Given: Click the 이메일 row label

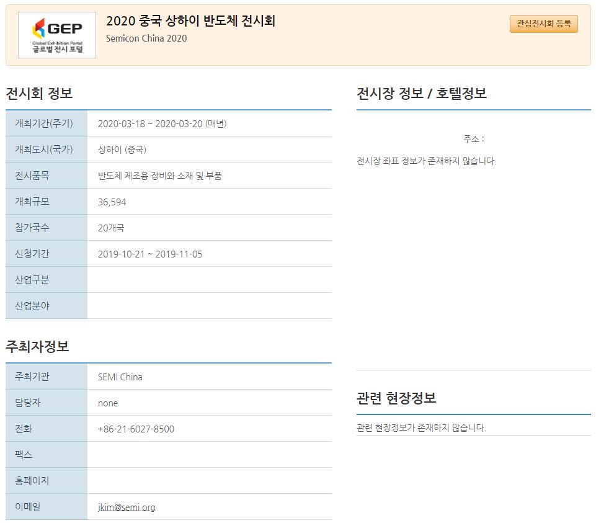Looking at the screenshot, I should [x=27, y=507].
